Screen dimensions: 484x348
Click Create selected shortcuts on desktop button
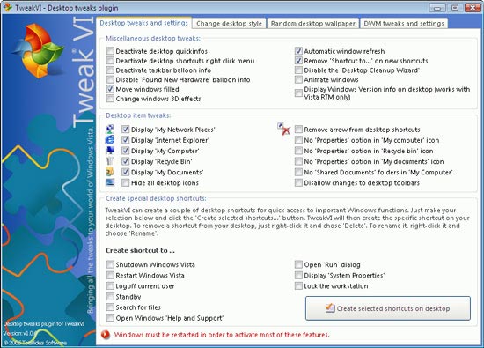(x=388, y=308)
